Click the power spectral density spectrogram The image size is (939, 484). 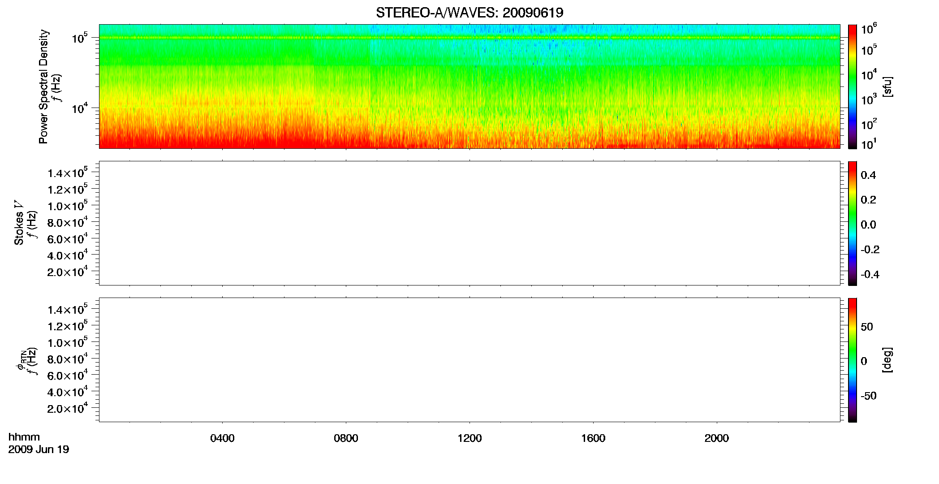(x=469, y=86)
